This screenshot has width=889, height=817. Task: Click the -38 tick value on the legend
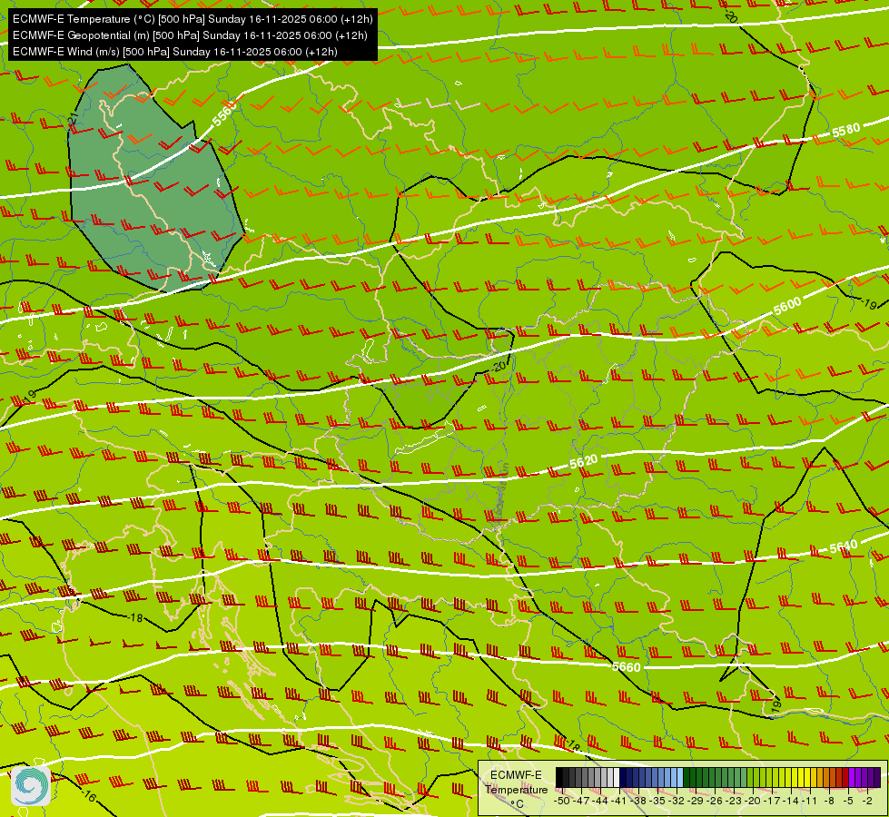(x=638, y=801)
